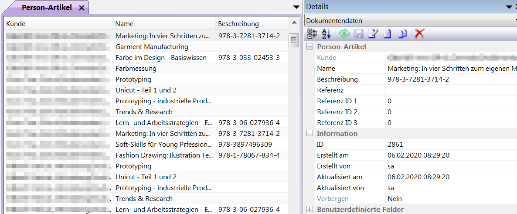This screenshot has height=214, width=517.
Task: Sort properties alphabetically with A-Z icon
Action: tap(327, 33)
